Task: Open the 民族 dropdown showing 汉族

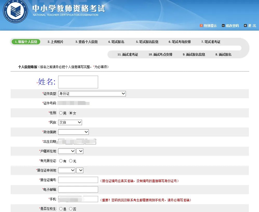Action: (70, 122)
